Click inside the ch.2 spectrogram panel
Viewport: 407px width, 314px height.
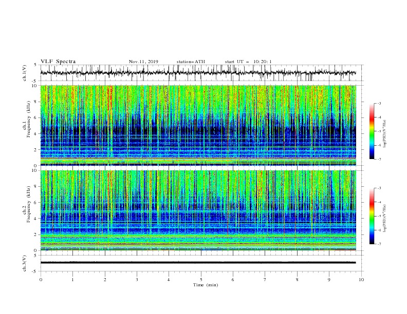pos(198,210)
